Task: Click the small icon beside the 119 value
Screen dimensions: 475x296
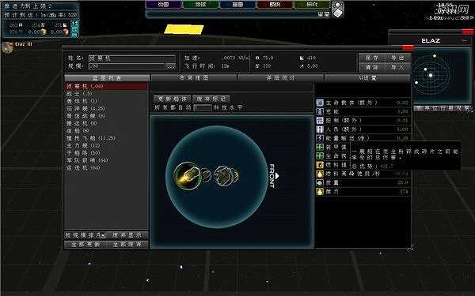Action: [257, 66]
